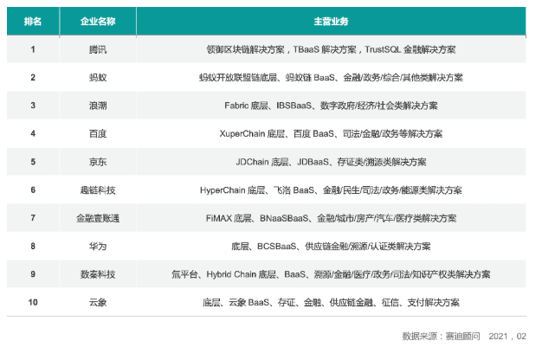
Task: Select the 京东 company cell
Action: tap(98, 162)
